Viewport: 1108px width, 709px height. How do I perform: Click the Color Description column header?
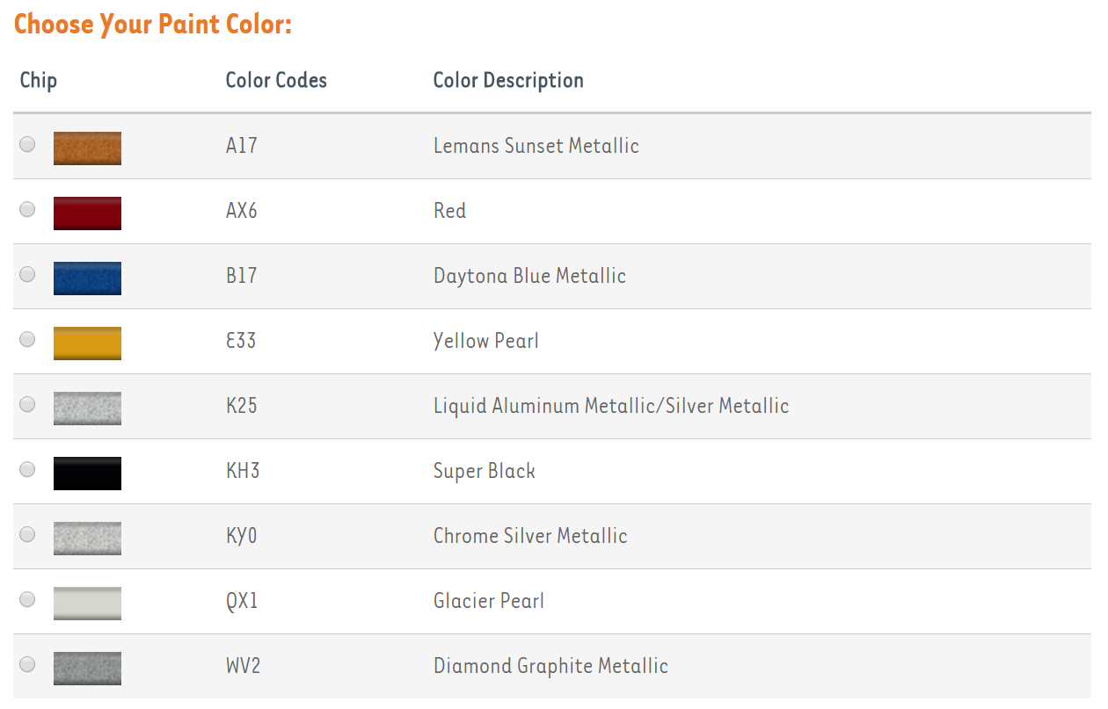[x=508, y=81]
